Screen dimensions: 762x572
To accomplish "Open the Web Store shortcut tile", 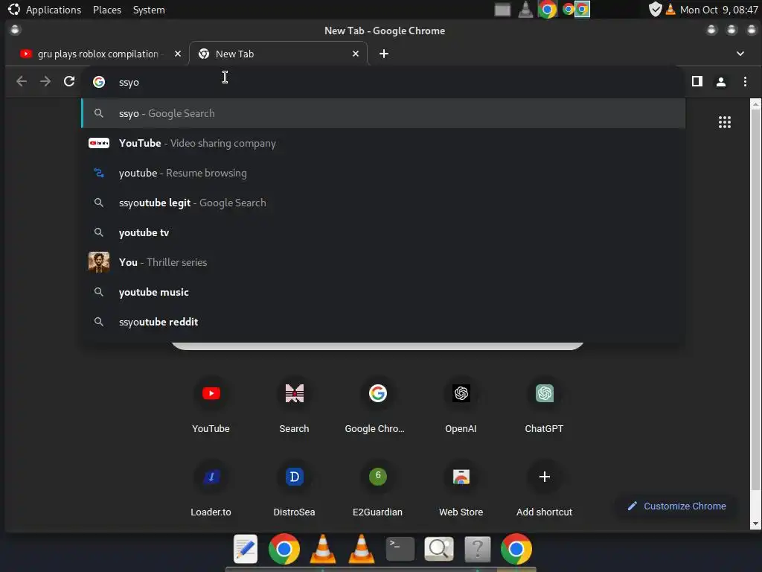I will coord(461,488).
